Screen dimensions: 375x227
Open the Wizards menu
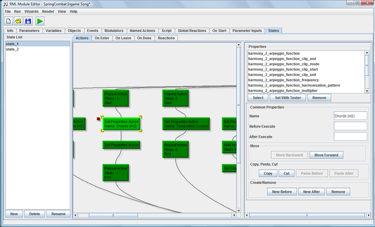[32, 11]
